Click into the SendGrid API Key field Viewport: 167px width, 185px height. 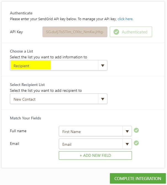click(75, 32)
